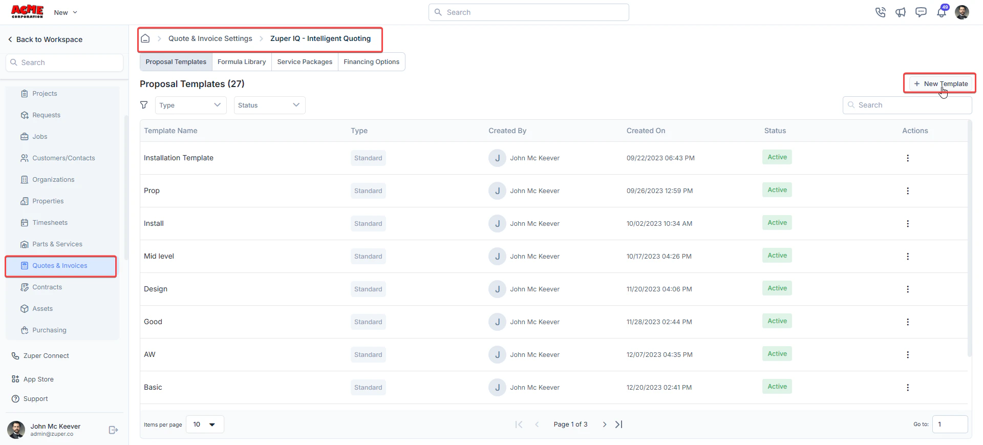This screenshot has width=983, height=445.
Task: Open the announcements megaphone icon
Action: tap(901, 12)
